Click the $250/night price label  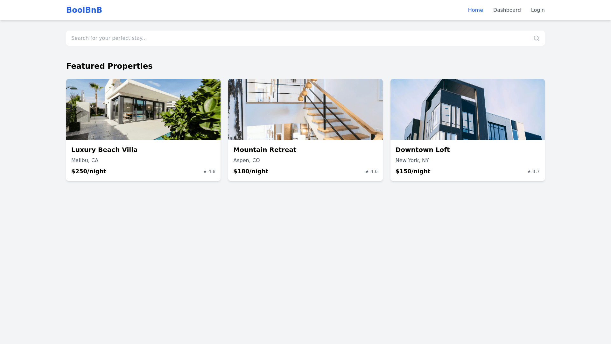point(89,171)
